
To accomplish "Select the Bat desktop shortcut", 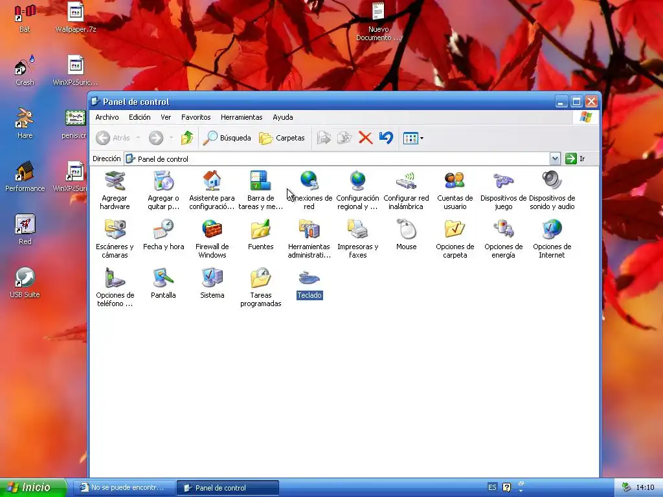I will 25,19.
